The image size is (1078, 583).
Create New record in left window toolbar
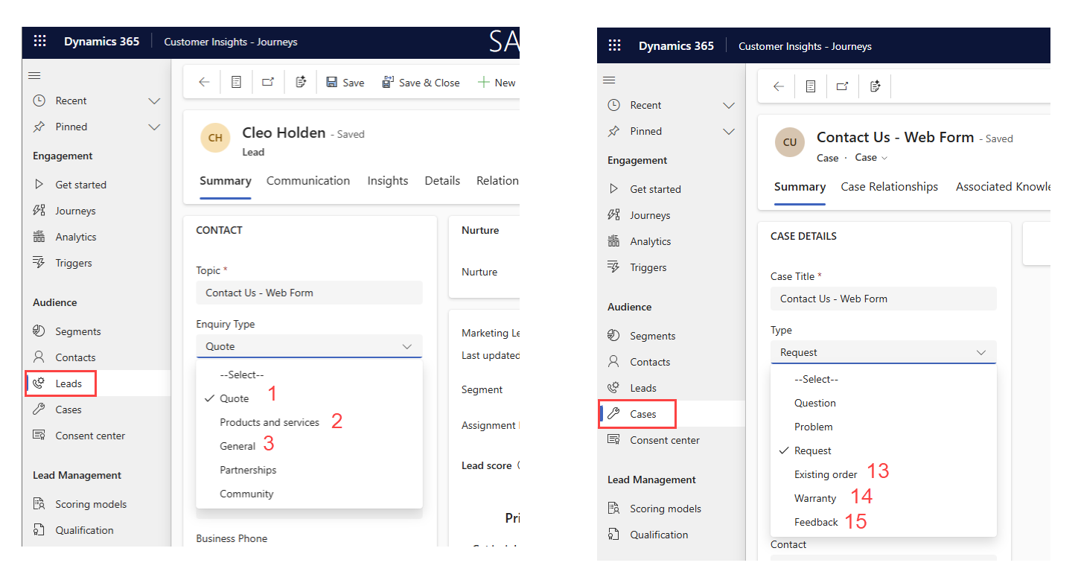point(497,83)
